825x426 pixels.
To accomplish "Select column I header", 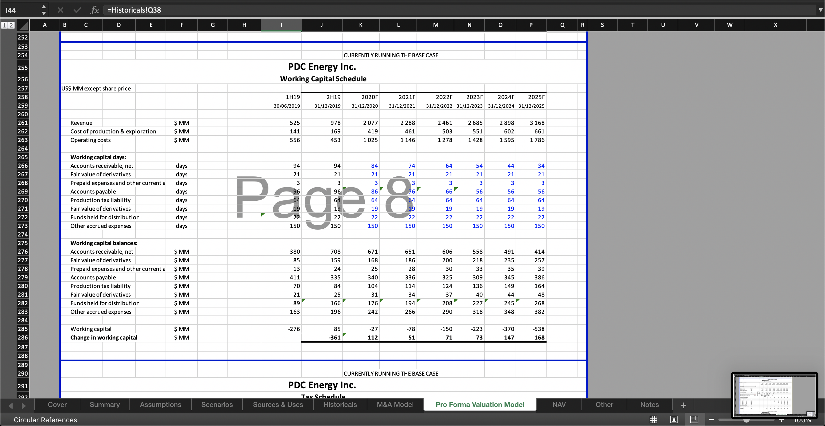I will click(281, 25).
